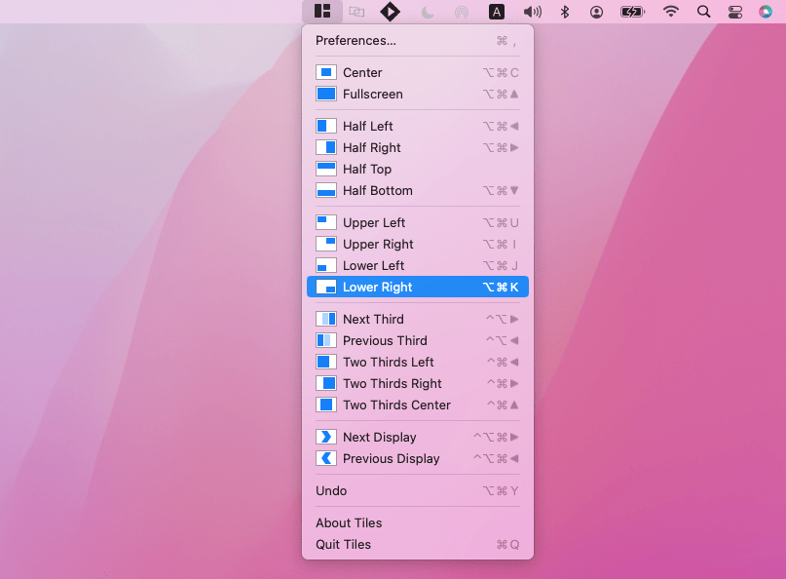Send window to Previous Display
The image size is (786, 579).
[x=418, y=458]
